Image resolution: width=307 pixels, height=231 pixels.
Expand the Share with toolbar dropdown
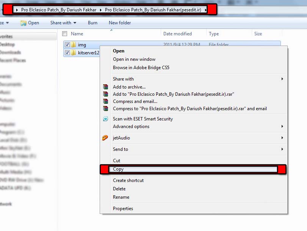pos(63,23)
